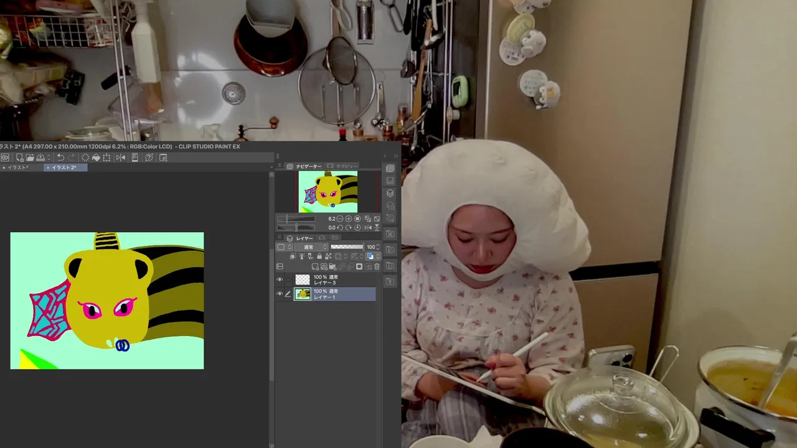The height and width of the screenshot is (448, 797).
Task: Click the Open file folder icon
Action: 30,157
